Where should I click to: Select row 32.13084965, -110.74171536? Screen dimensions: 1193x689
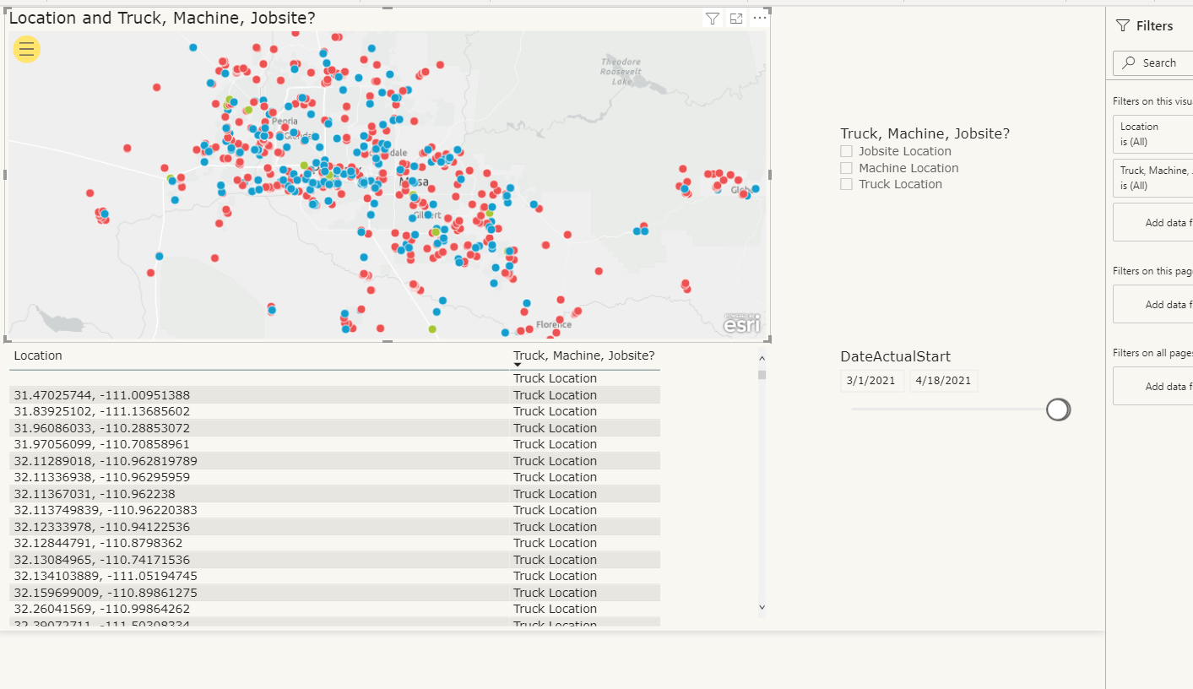(334, 560)
